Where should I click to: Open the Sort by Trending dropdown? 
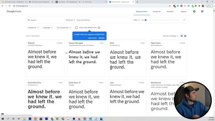pos(170,36)
